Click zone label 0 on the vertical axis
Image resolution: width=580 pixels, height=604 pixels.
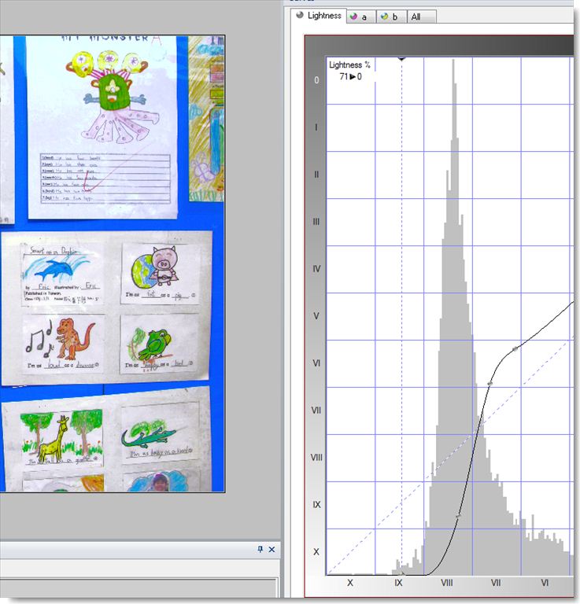tap(316, 80)
